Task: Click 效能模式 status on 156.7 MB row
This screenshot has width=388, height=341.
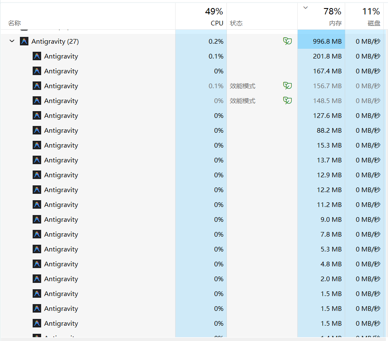Action: click(x=243, y=86)
